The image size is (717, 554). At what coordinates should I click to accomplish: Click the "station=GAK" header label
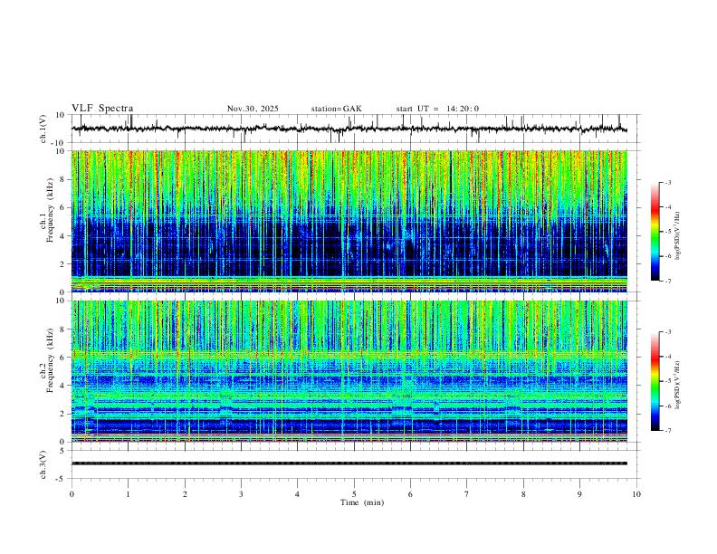[x=336, y=109]
